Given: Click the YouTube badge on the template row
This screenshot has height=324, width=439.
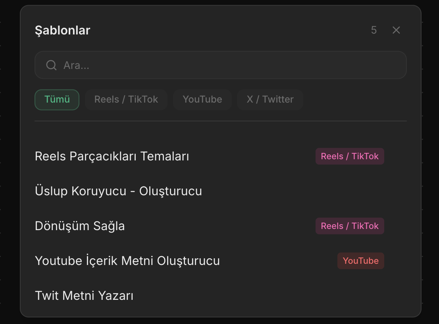Looking at the screenshot, I should point(360,261).
